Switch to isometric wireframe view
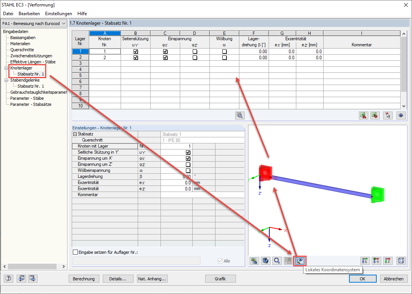Image resolution: width=412 pixels, height=294 pixels. (x=401, y=261)
